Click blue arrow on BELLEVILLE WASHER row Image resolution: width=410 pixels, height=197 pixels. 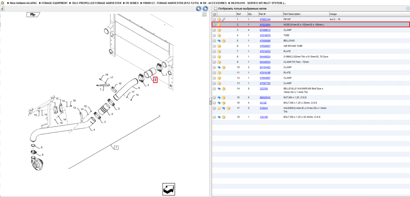coord(219,89)
